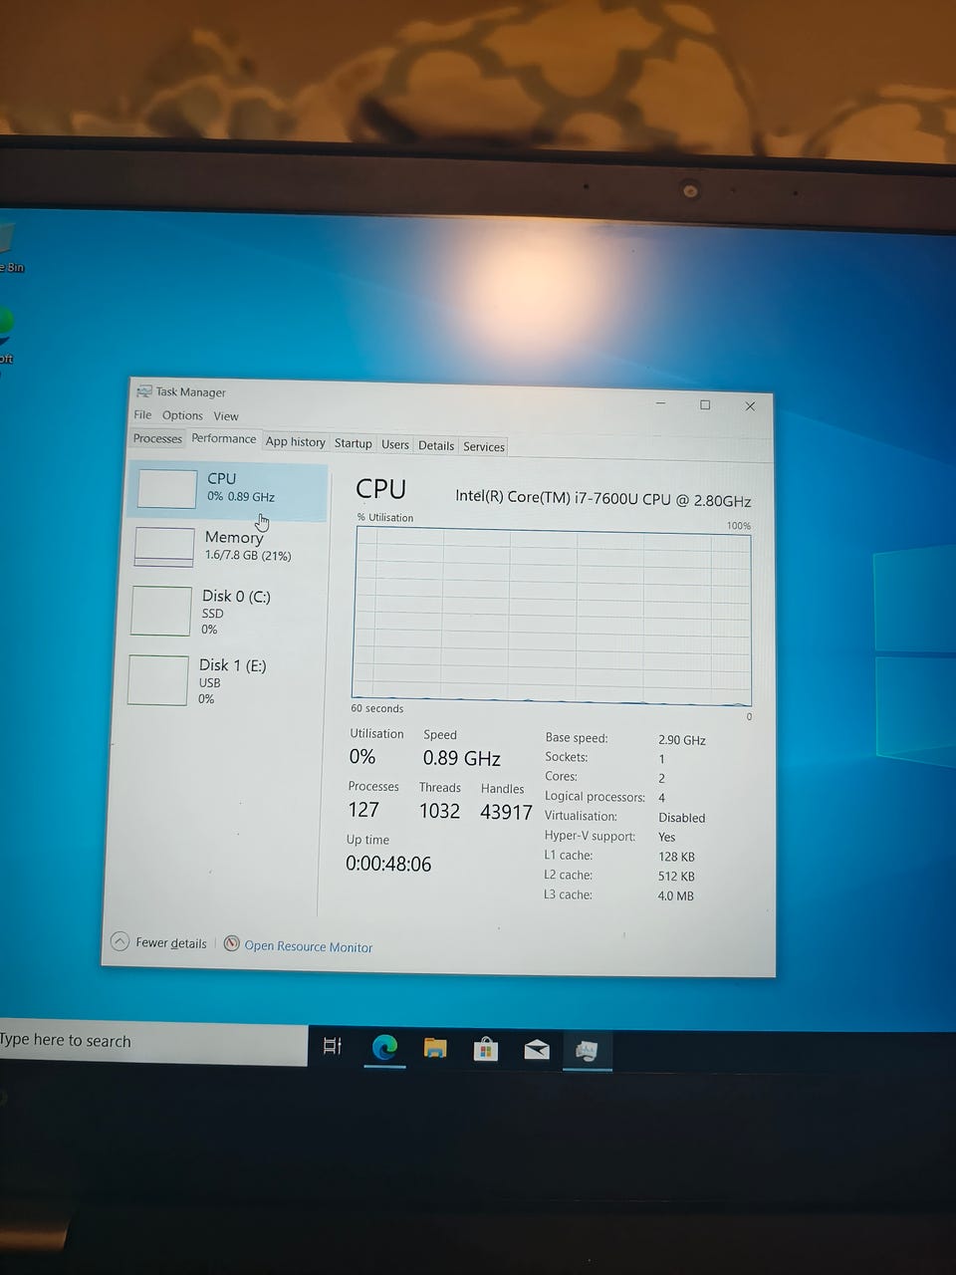Screen dimensions: 956x1275
Task: Click the Handles value 43917
Action: pos(506,812)
